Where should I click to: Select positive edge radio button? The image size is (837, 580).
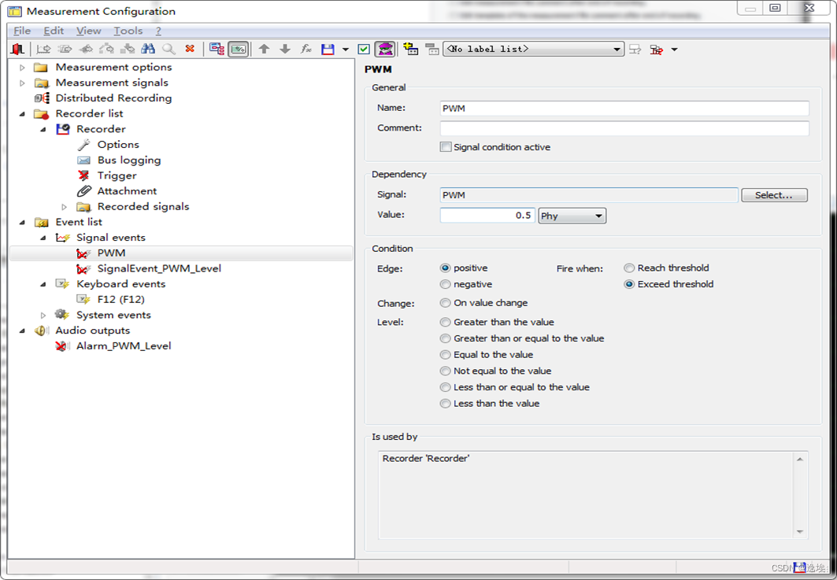coord(445,268)
